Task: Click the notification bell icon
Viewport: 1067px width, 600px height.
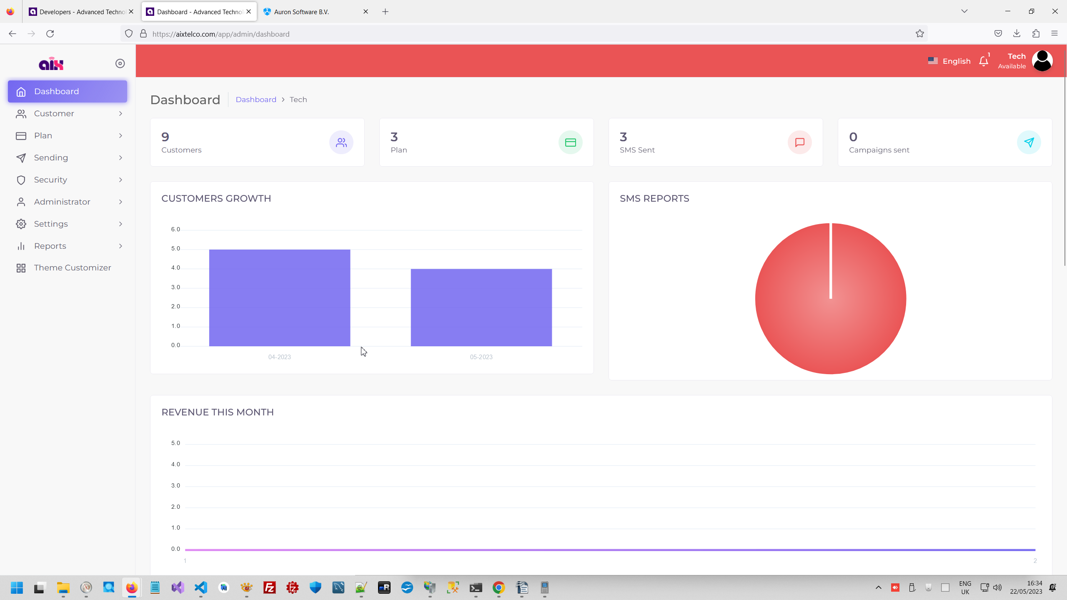Action: click(x=984, y=61)
